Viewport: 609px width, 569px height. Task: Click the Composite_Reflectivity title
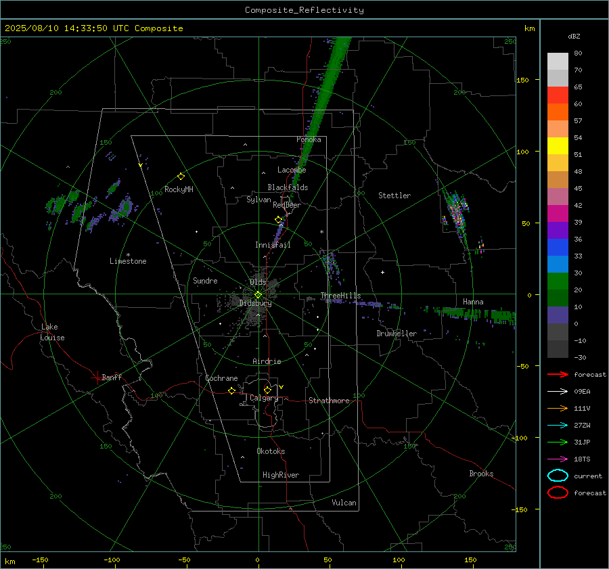click(304, 10)
